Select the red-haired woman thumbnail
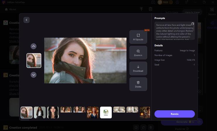The height and width of the screenshot is (131, 217). [93, 112]
